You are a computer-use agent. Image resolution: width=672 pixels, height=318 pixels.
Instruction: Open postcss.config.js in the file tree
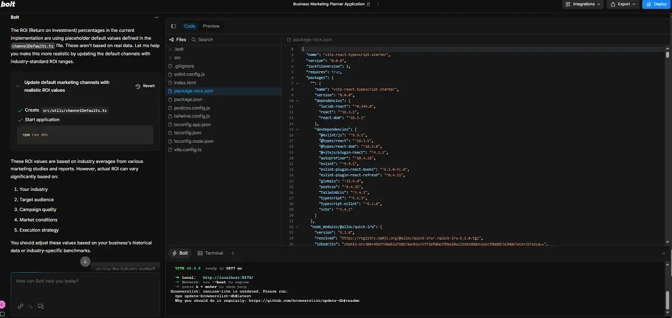click(224, 107)
